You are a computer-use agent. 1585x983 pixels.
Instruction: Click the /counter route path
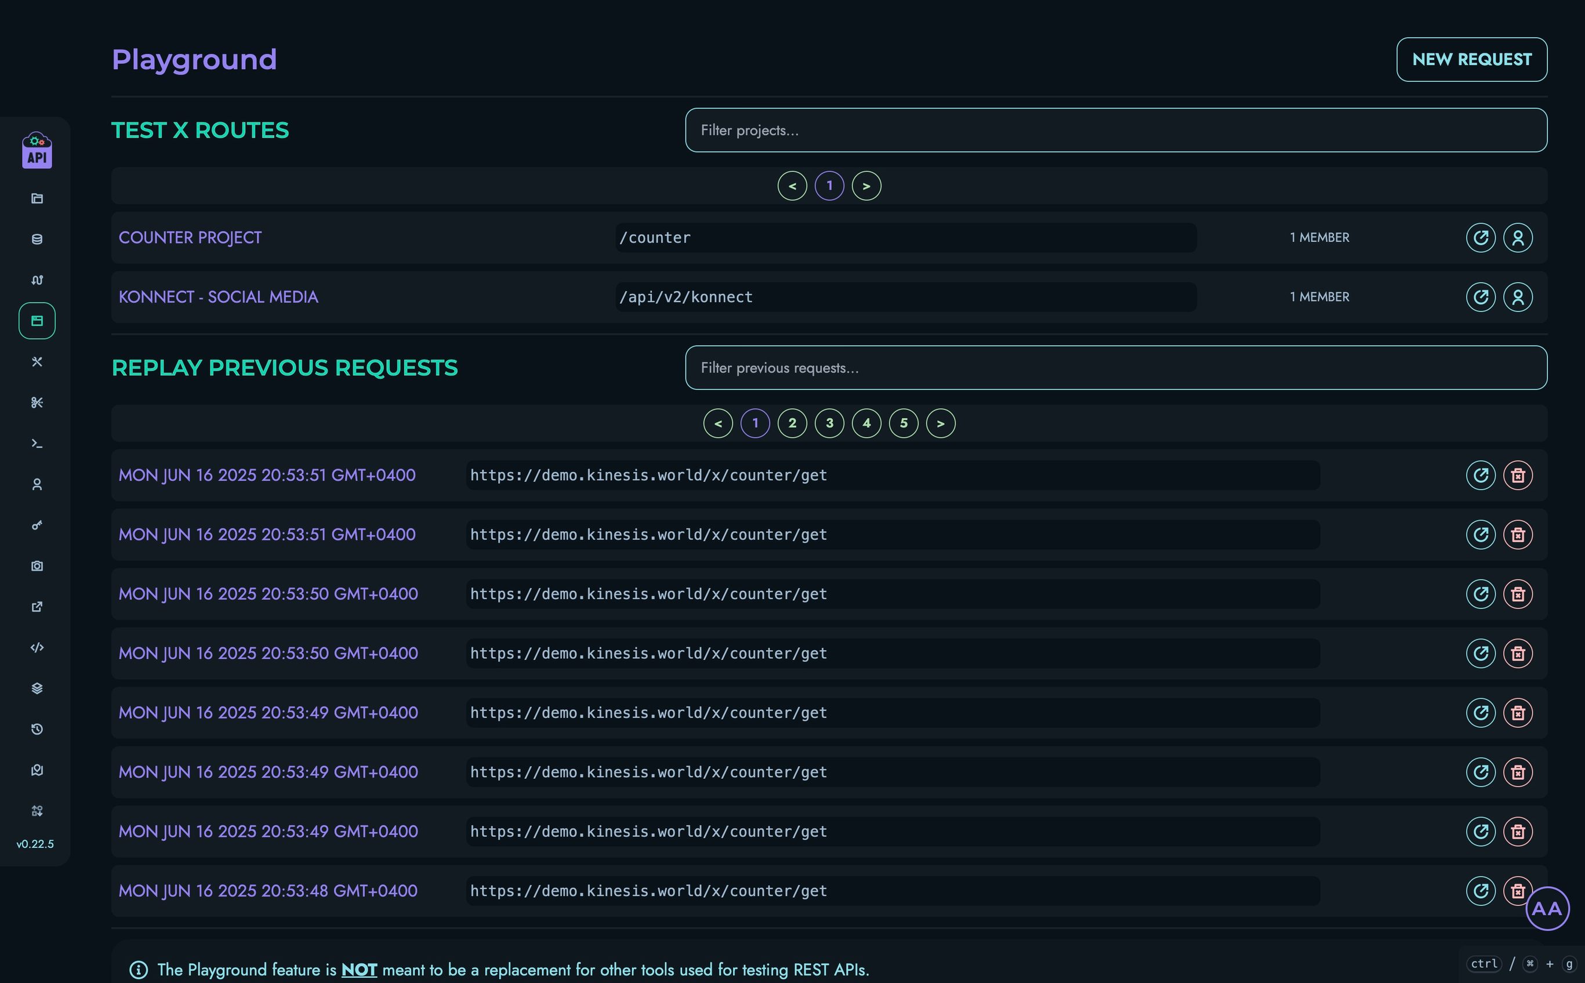point(906,238)
